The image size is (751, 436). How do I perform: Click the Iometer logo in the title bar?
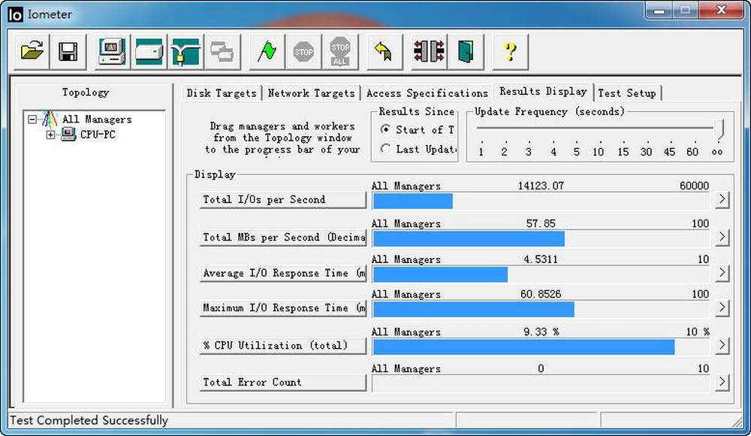pyautogui.click(x=15, y=14)
